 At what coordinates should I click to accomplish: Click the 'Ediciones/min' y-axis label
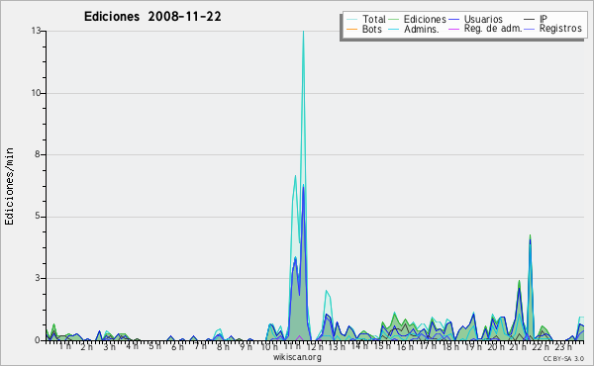(9, 186)
